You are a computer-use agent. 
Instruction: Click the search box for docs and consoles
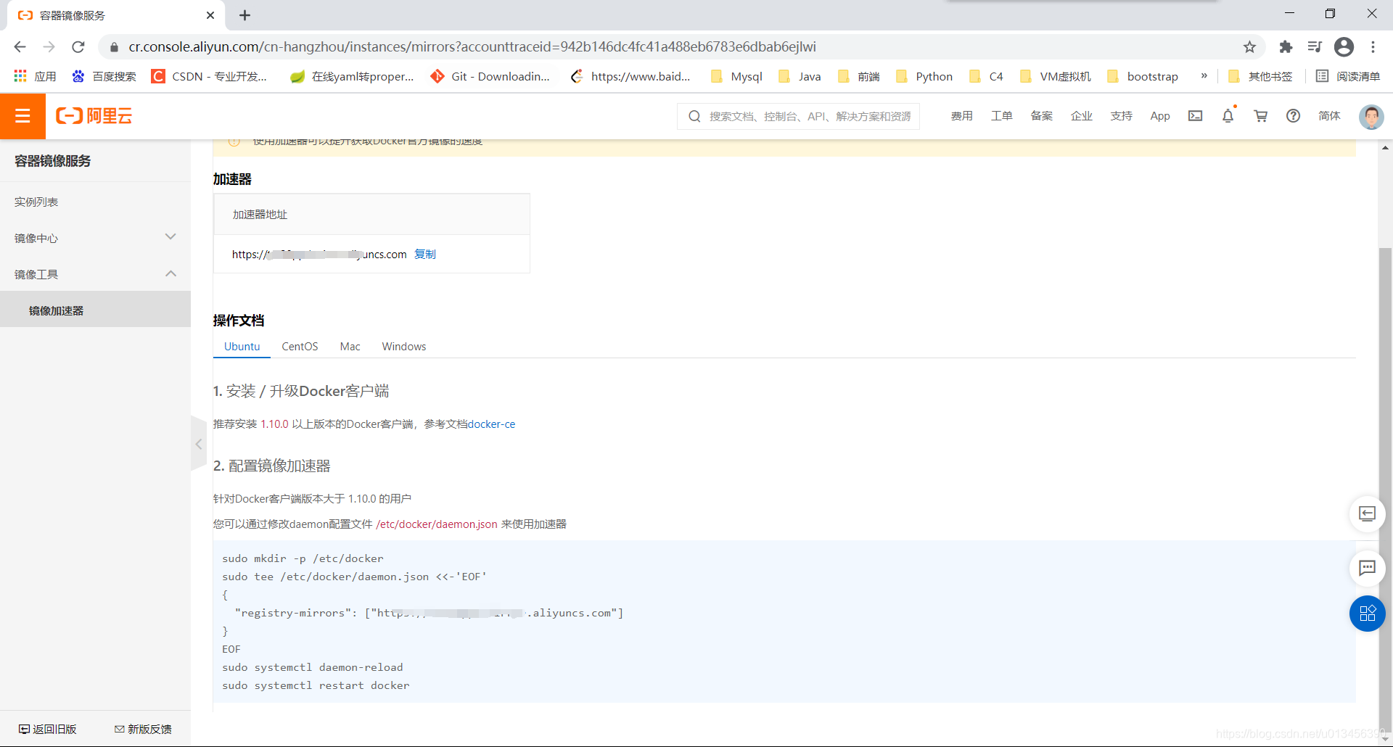tap(798, 116)
